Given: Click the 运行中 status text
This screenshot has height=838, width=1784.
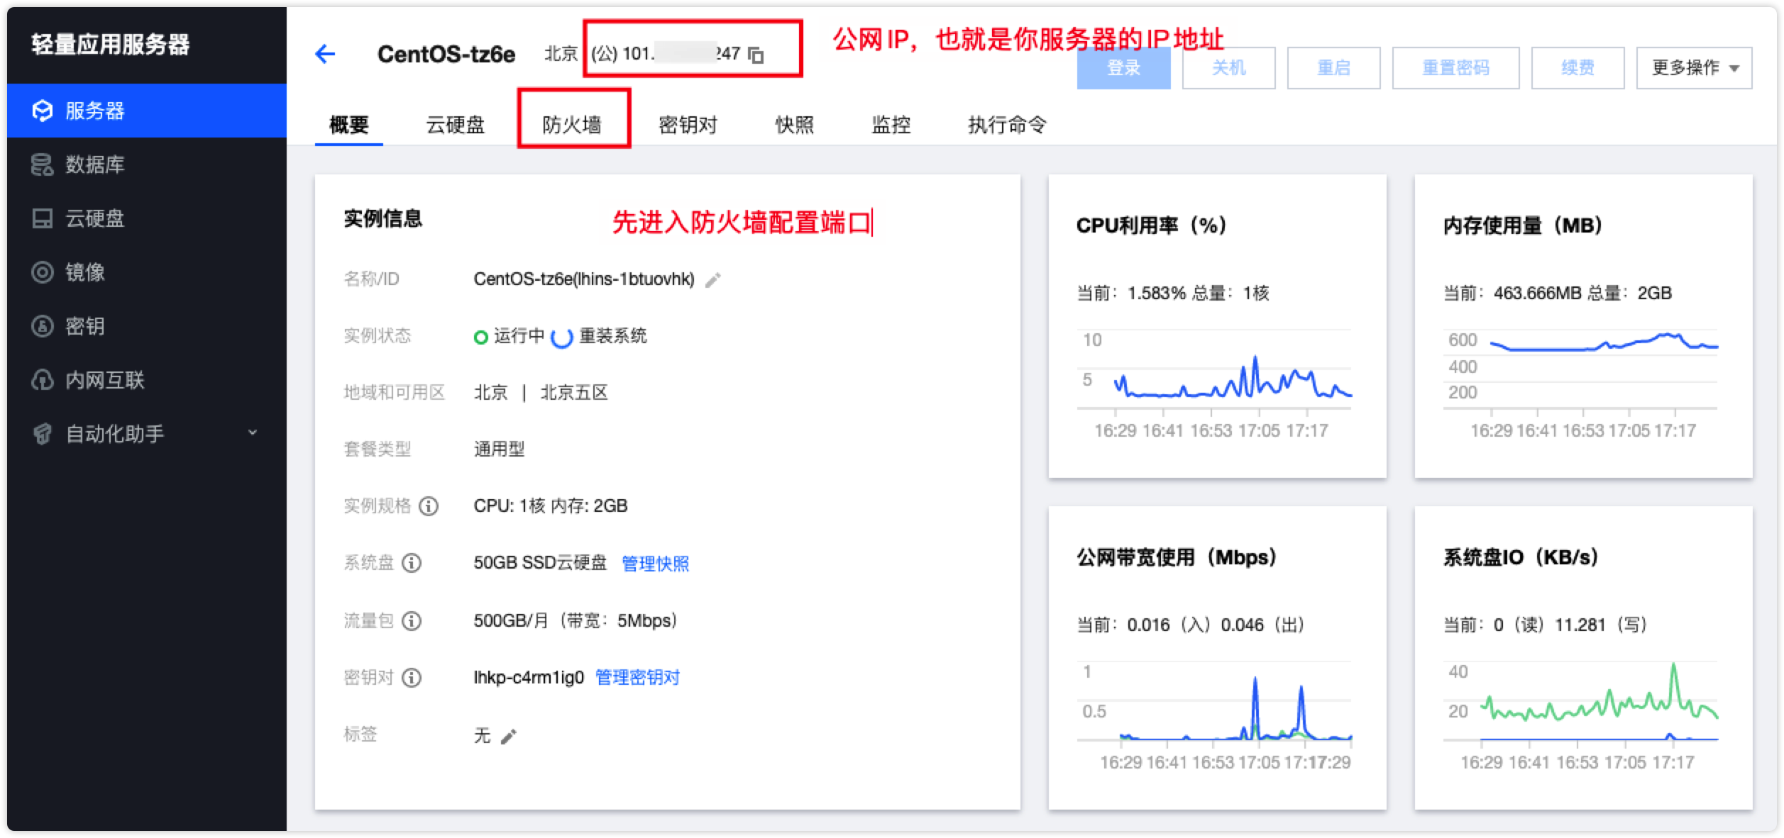Looking at the screenshot, I should coord(519,336).
